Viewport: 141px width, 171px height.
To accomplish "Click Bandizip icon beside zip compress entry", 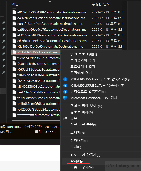I will click(65, 79).
